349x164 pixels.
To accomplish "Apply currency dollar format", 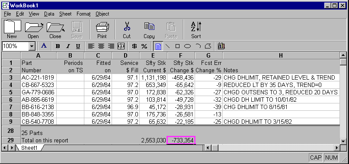I will pyautogui.click(x=134, y=46).
